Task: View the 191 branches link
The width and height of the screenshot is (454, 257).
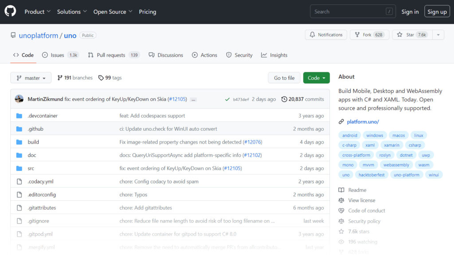Action: tap(75, 78)
